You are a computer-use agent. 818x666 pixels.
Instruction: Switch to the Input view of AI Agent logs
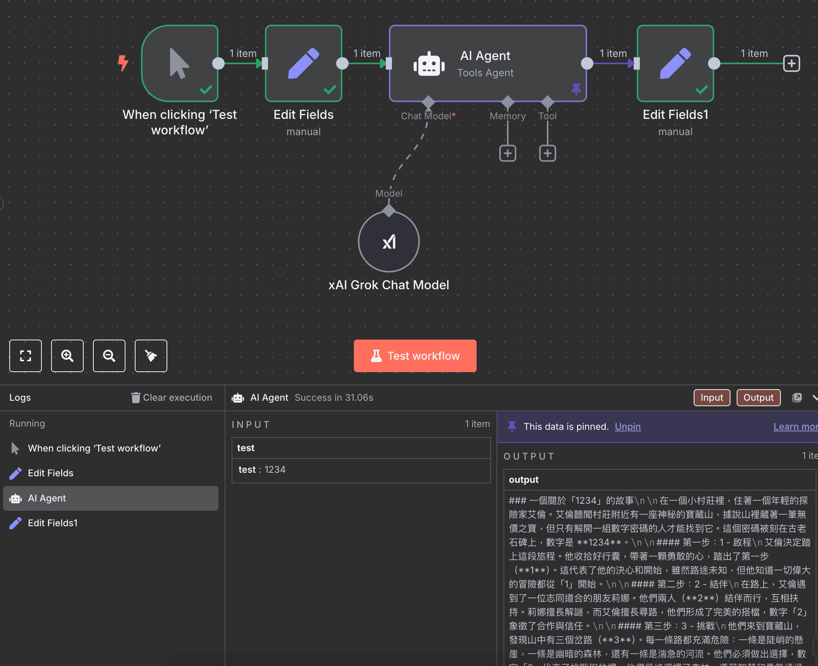[x=711, y=397]
